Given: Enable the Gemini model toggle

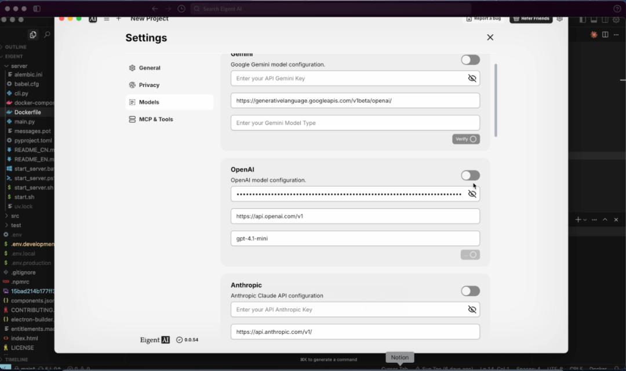Looking at the screenshot, I should pyautogui.click(x=470, y=60).
